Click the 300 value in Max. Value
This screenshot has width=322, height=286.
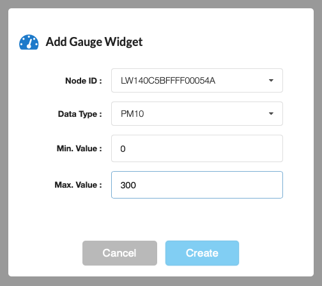pyautogui.click(x=128, y=185)
